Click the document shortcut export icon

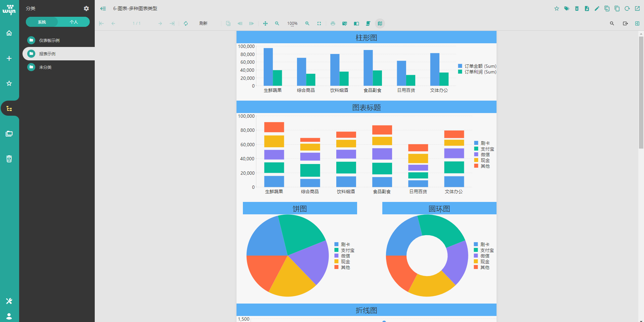(587, 8)
